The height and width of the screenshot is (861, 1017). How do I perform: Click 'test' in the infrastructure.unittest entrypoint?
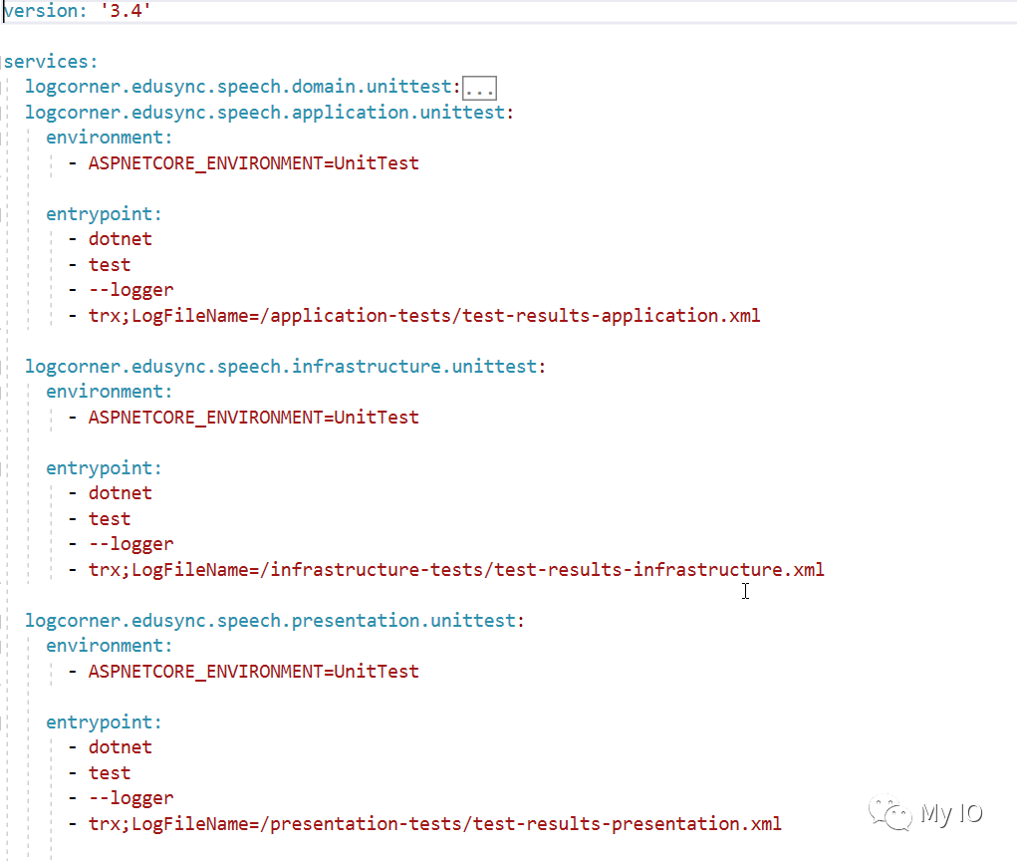(110, 519)
